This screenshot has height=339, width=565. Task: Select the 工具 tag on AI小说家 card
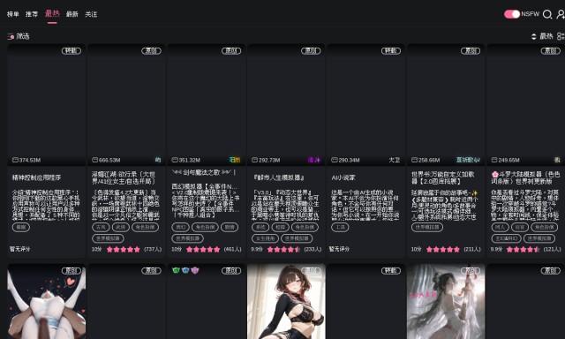[x=340, y=227]
